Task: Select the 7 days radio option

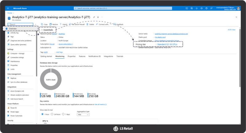Action: pos(63,114)
